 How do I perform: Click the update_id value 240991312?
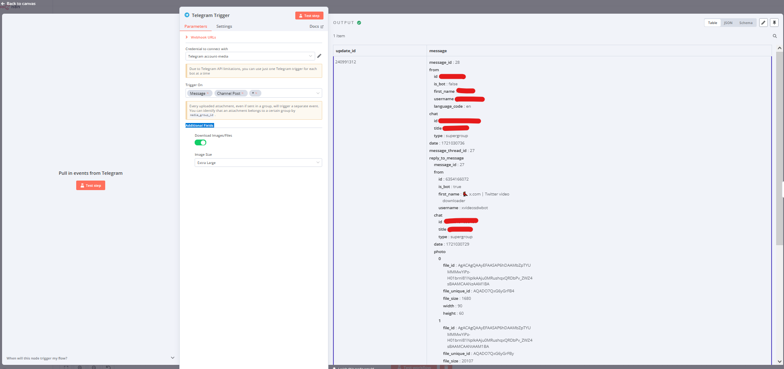pos(345,62)
